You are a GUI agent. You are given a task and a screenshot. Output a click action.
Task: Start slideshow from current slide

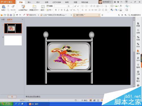tap(23, 7)
